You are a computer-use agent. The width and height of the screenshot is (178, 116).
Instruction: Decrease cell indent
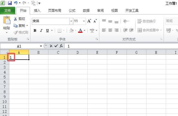coord(125,30)
